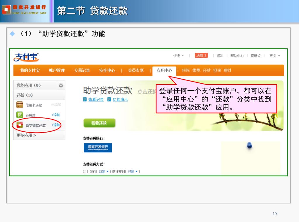Open 更多应用 in the sidebar
This screenshot has height=222, width=299.
[x=27, y=135]
